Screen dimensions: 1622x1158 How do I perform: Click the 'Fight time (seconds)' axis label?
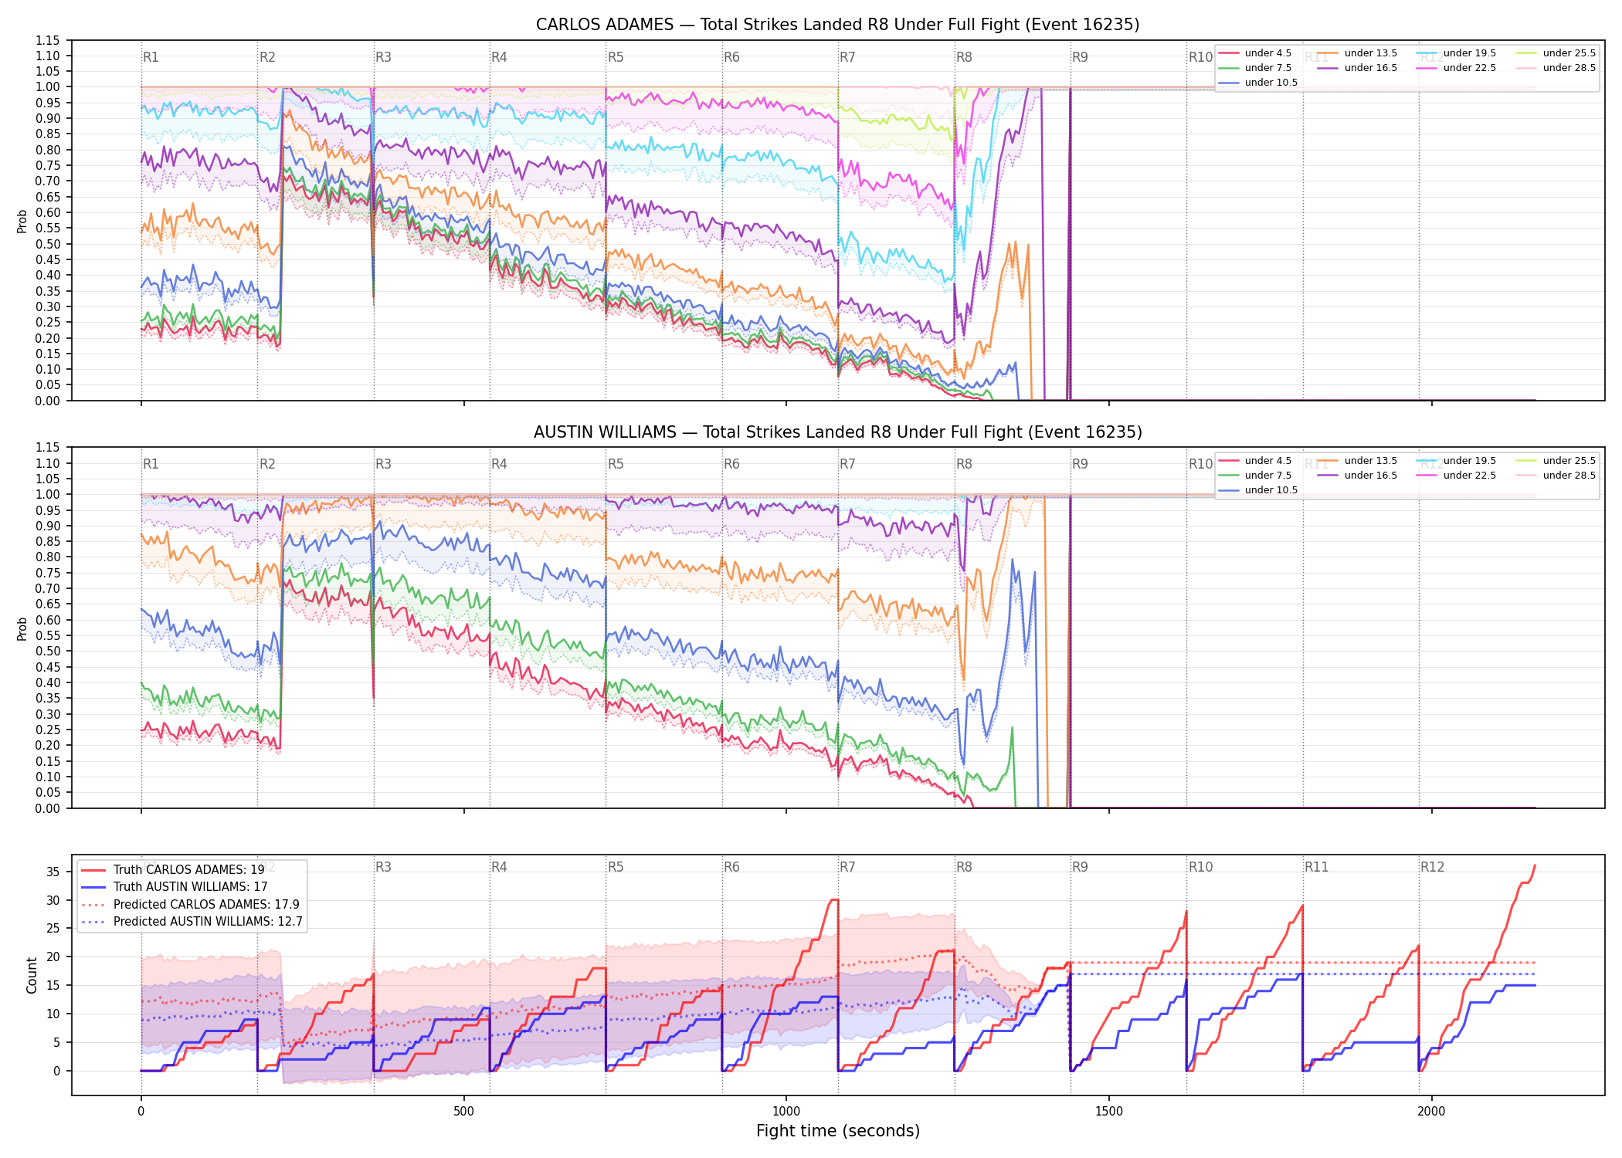(x=838, y=1131)
